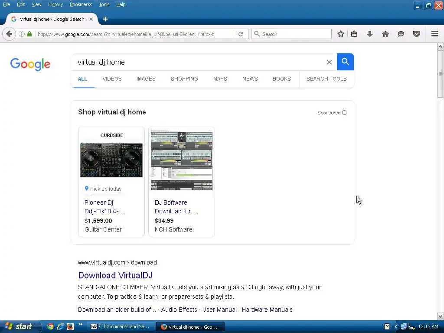Switch to IMAGES results tab

[x=146, y=79]
